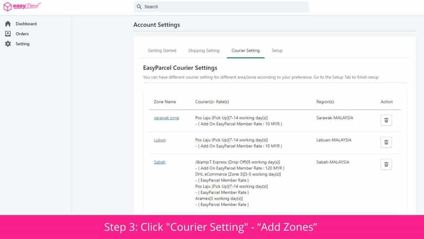
Task: Click the DHL eCommerce (Zone 3) rate text
Action: (238, 174)
